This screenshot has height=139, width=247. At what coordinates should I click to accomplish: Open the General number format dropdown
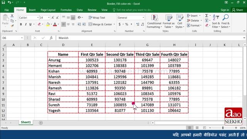point(143,17)
